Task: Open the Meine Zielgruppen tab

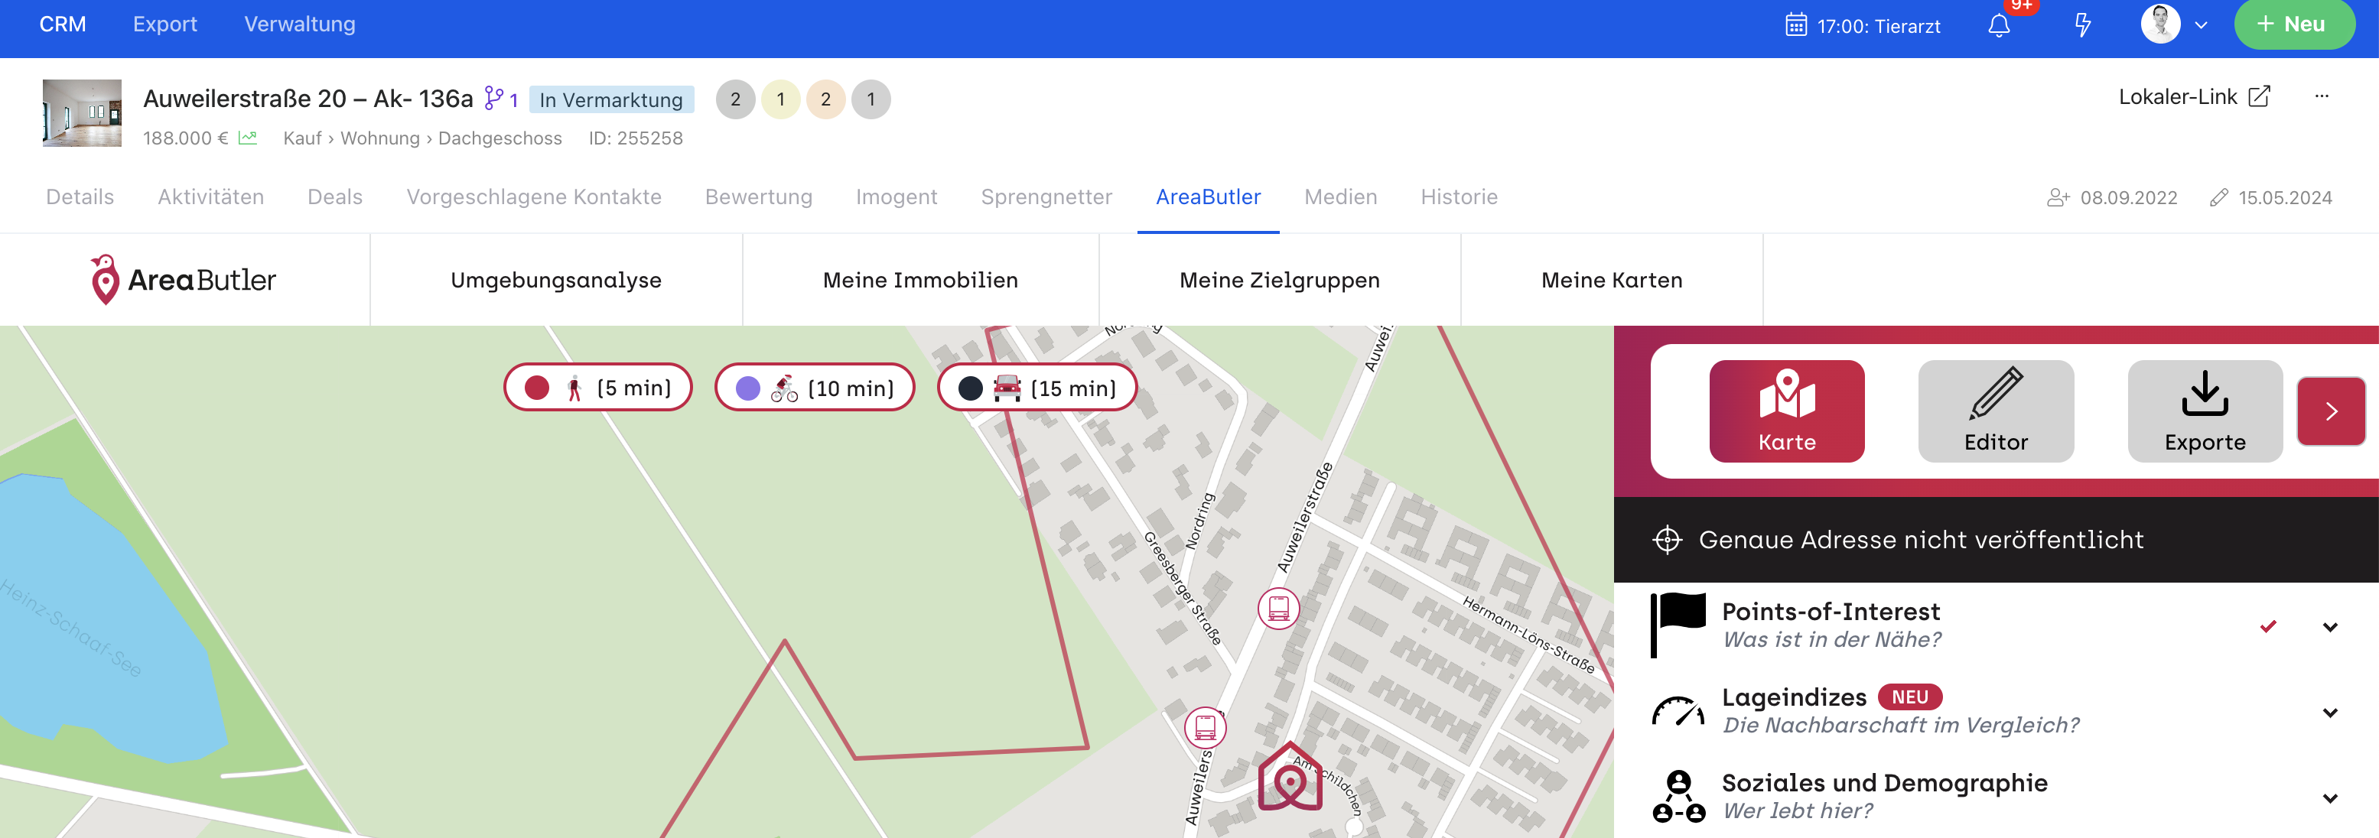Action: (1279, 280)
